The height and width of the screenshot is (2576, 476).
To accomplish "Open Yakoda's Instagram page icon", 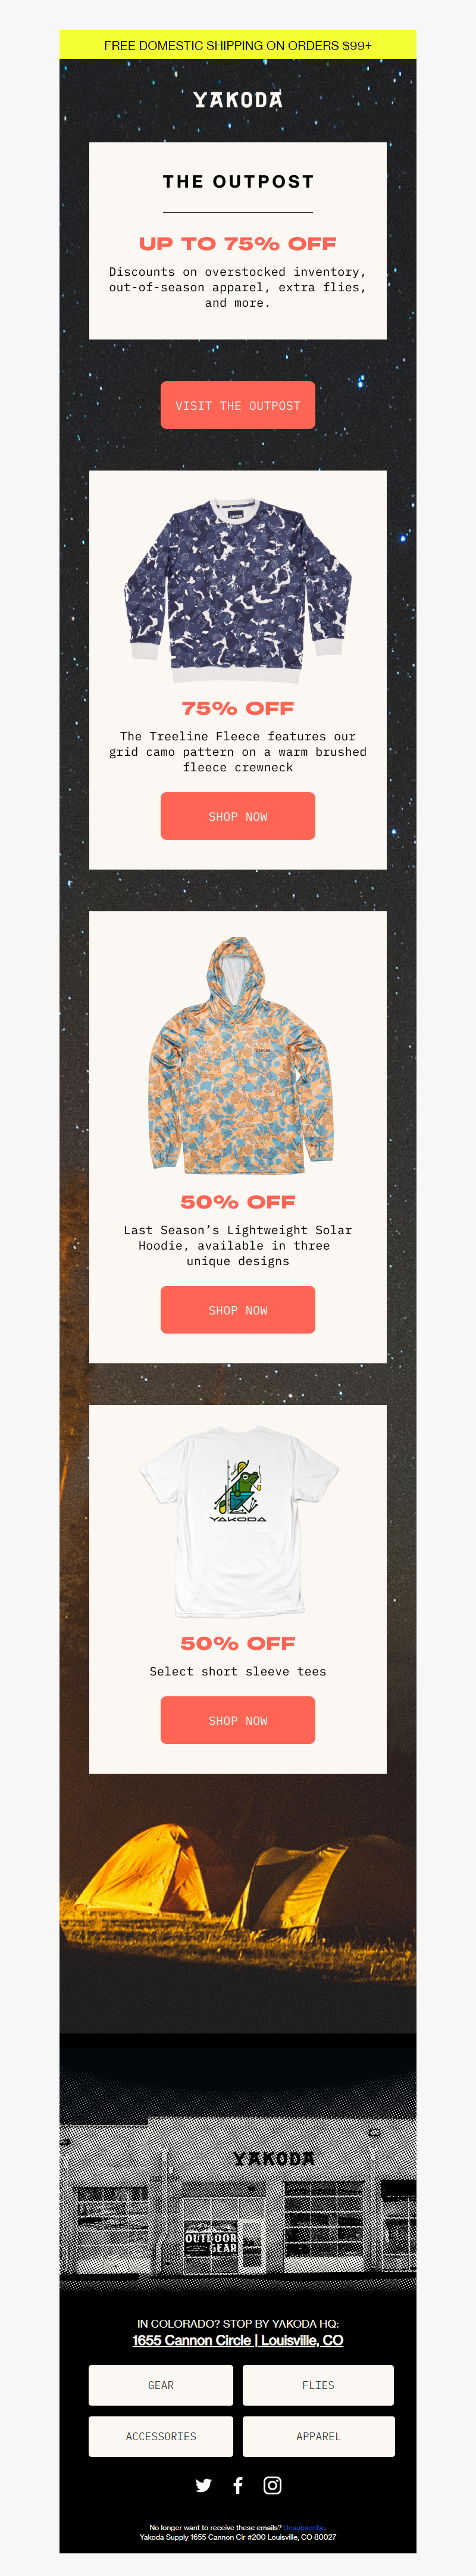I will click(272, 2485).
